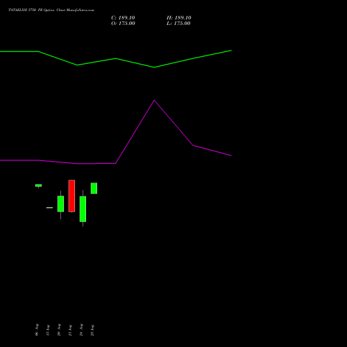This screenshot has width=347, height=347.
Task: Select the green candle left of the red one
Action: tap(60, 204)
